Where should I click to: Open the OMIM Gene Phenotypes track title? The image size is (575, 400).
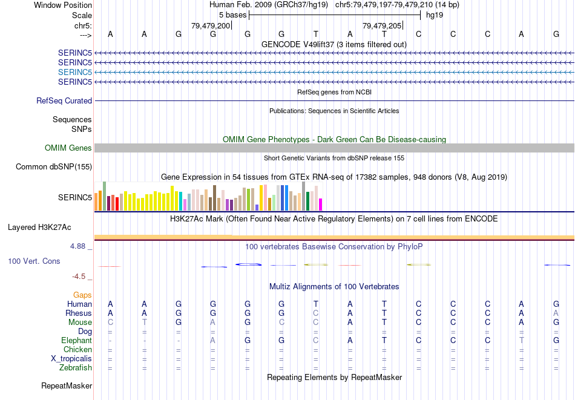[334, 139]
